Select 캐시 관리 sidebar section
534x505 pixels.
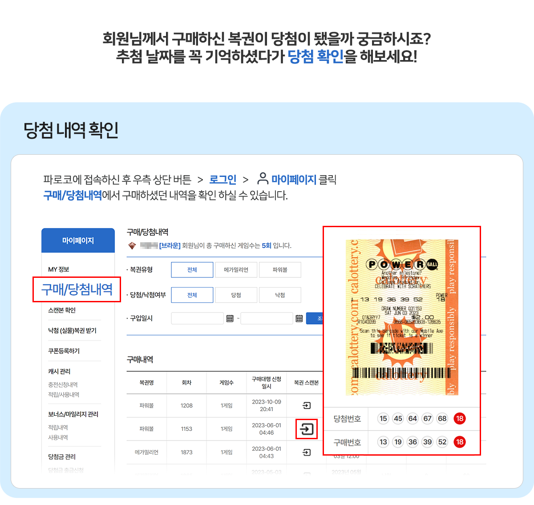59,372
